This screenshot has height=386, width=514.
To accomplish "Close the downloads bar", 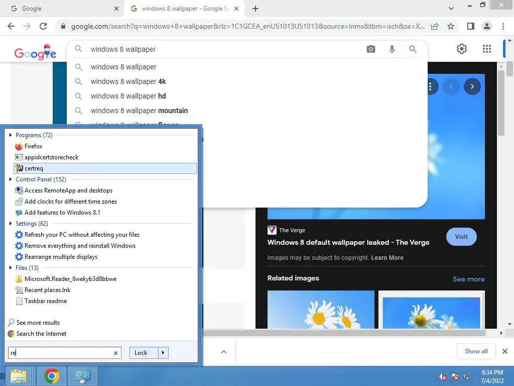I will tap(505, 351).
